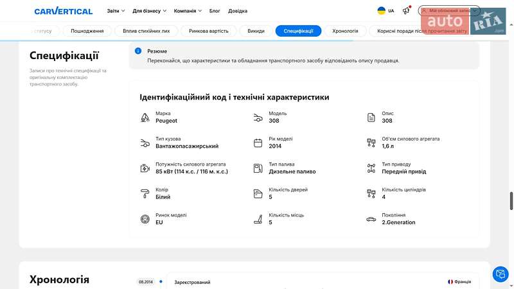
Task: Open the Блог link
Action: 215,11
